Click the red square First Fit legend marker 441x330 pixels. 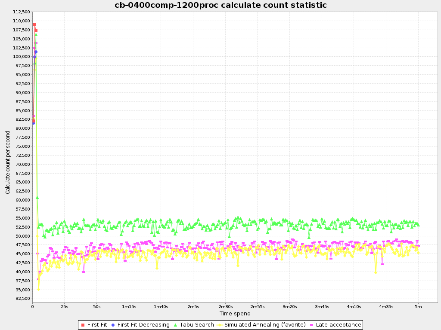[x=83, y=325]
